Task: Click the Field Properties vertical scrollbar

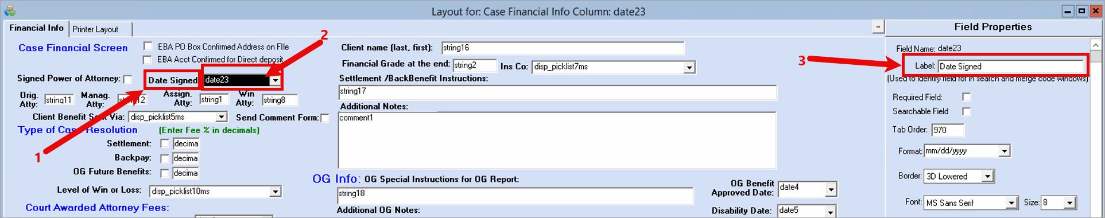Action: [1095, 128]
